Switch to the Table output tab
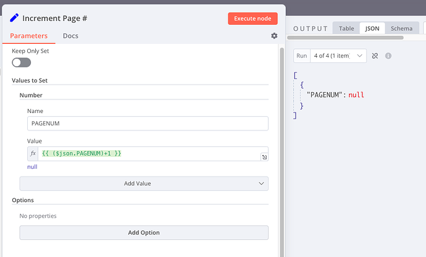The width and height of the screenshot is (426, 257). pyautogui.click(x=346, y=28)
